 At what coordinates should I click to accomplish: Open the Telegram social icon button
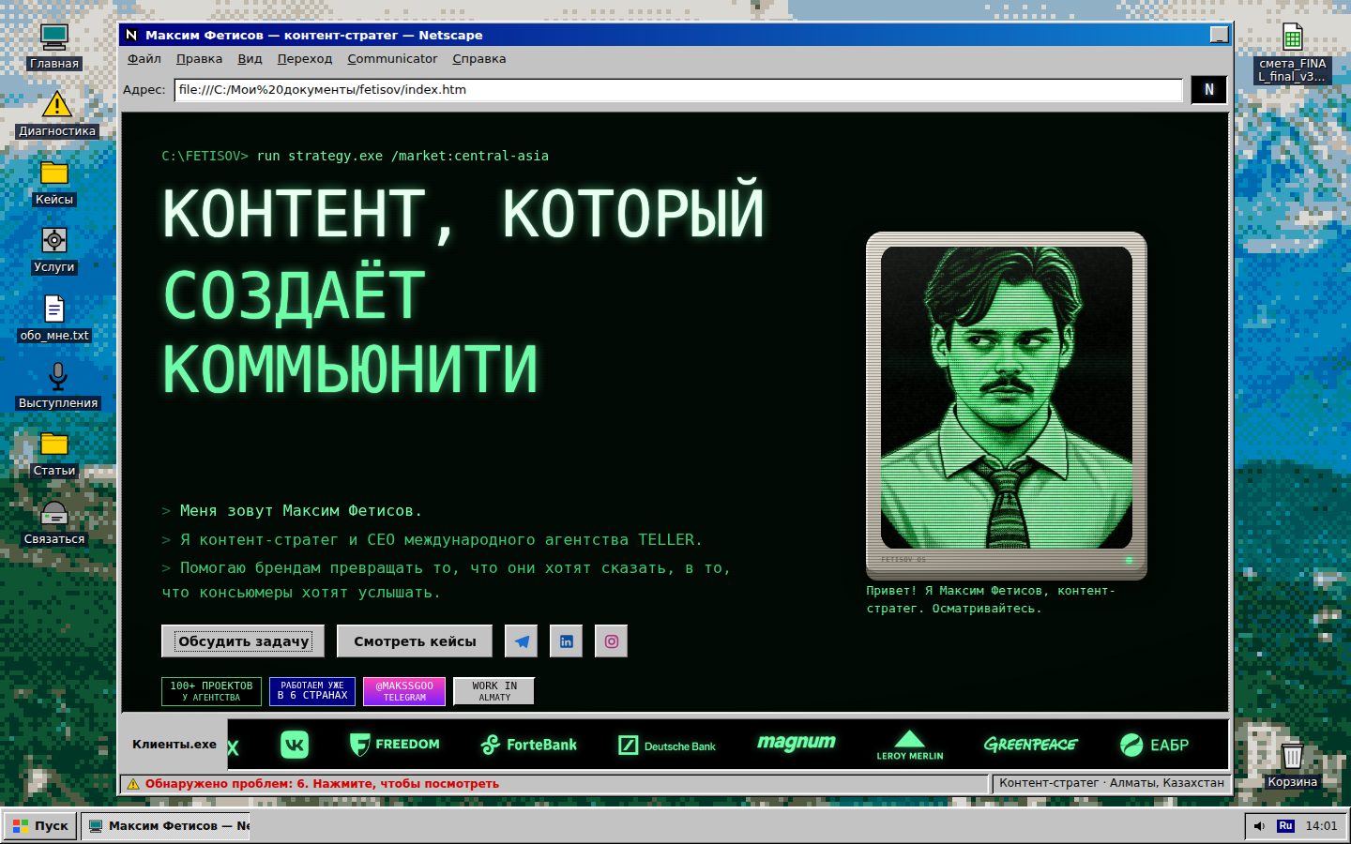coord(522,641)
